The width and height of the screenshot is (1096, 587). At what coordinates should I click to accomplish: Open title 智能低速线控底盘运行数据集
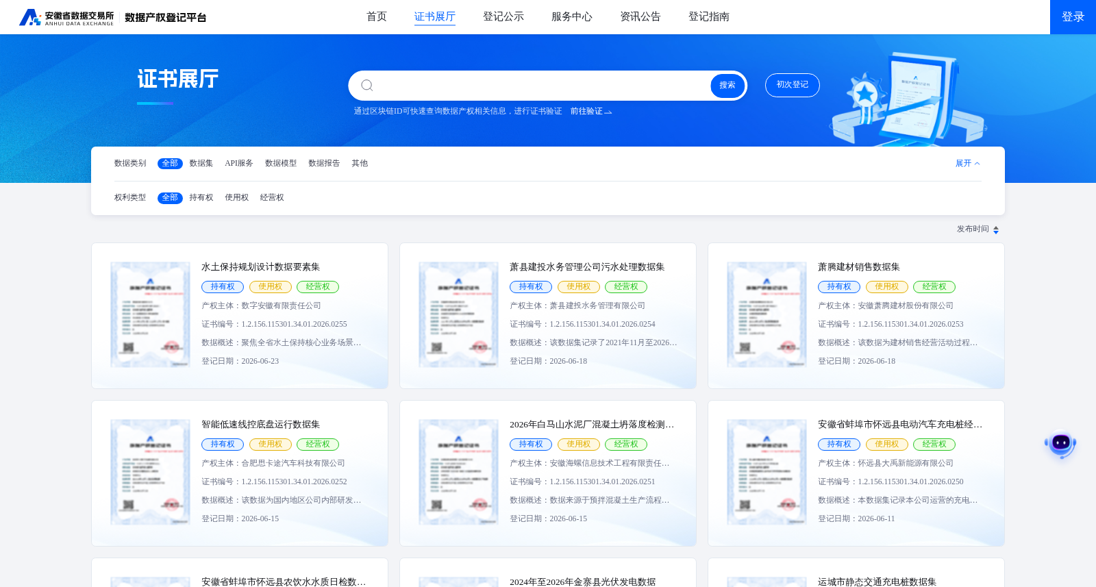(x=260, y=425)
